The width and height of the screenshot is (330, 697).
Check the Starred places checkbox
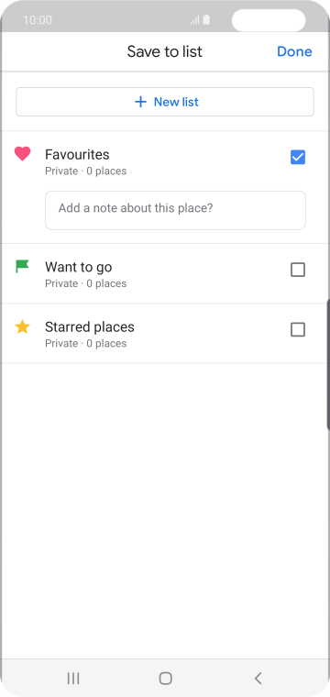coord(298,329)
